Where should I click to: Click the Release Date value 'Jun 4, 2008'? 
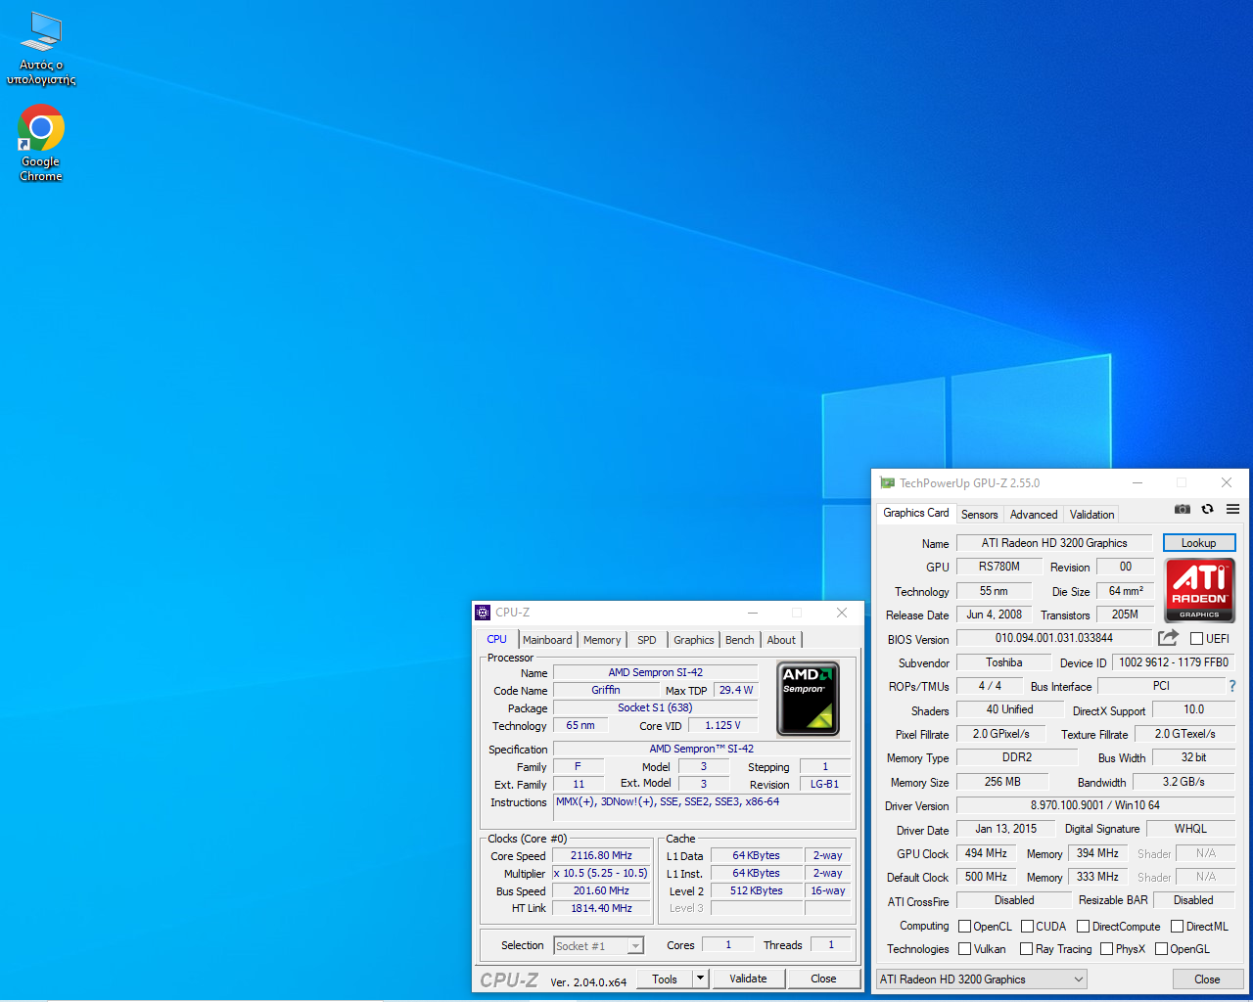[994, 615]
